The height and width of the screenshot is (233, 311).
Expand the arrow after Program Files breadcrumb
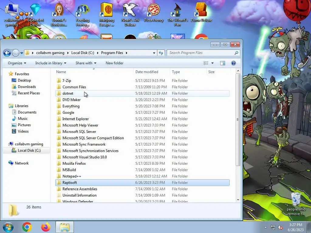(x=127, y=53)
